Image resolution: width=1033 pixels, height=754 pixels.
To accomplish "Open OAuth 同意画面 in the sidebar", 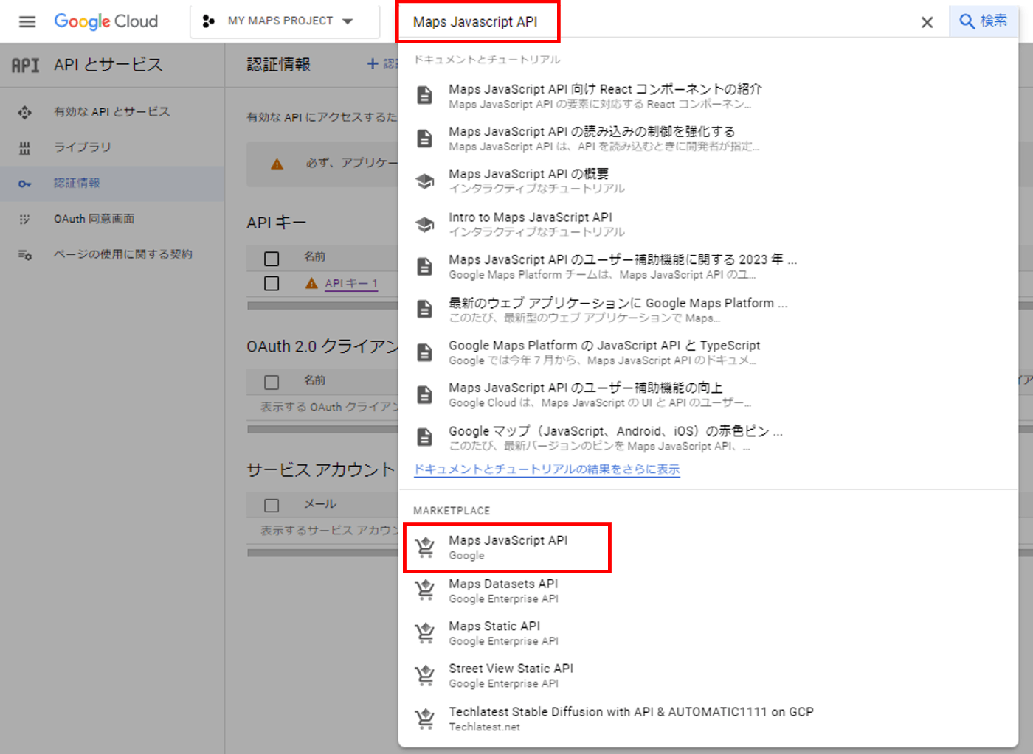I will tap(112, 219).
